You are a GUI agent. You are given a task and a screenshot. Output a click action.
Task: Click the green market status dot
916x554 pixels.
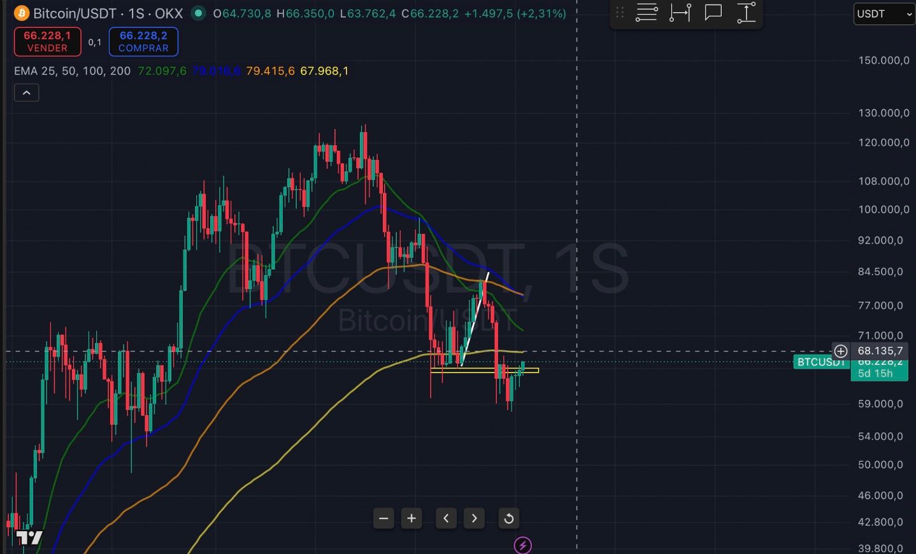tap(199, 13)
